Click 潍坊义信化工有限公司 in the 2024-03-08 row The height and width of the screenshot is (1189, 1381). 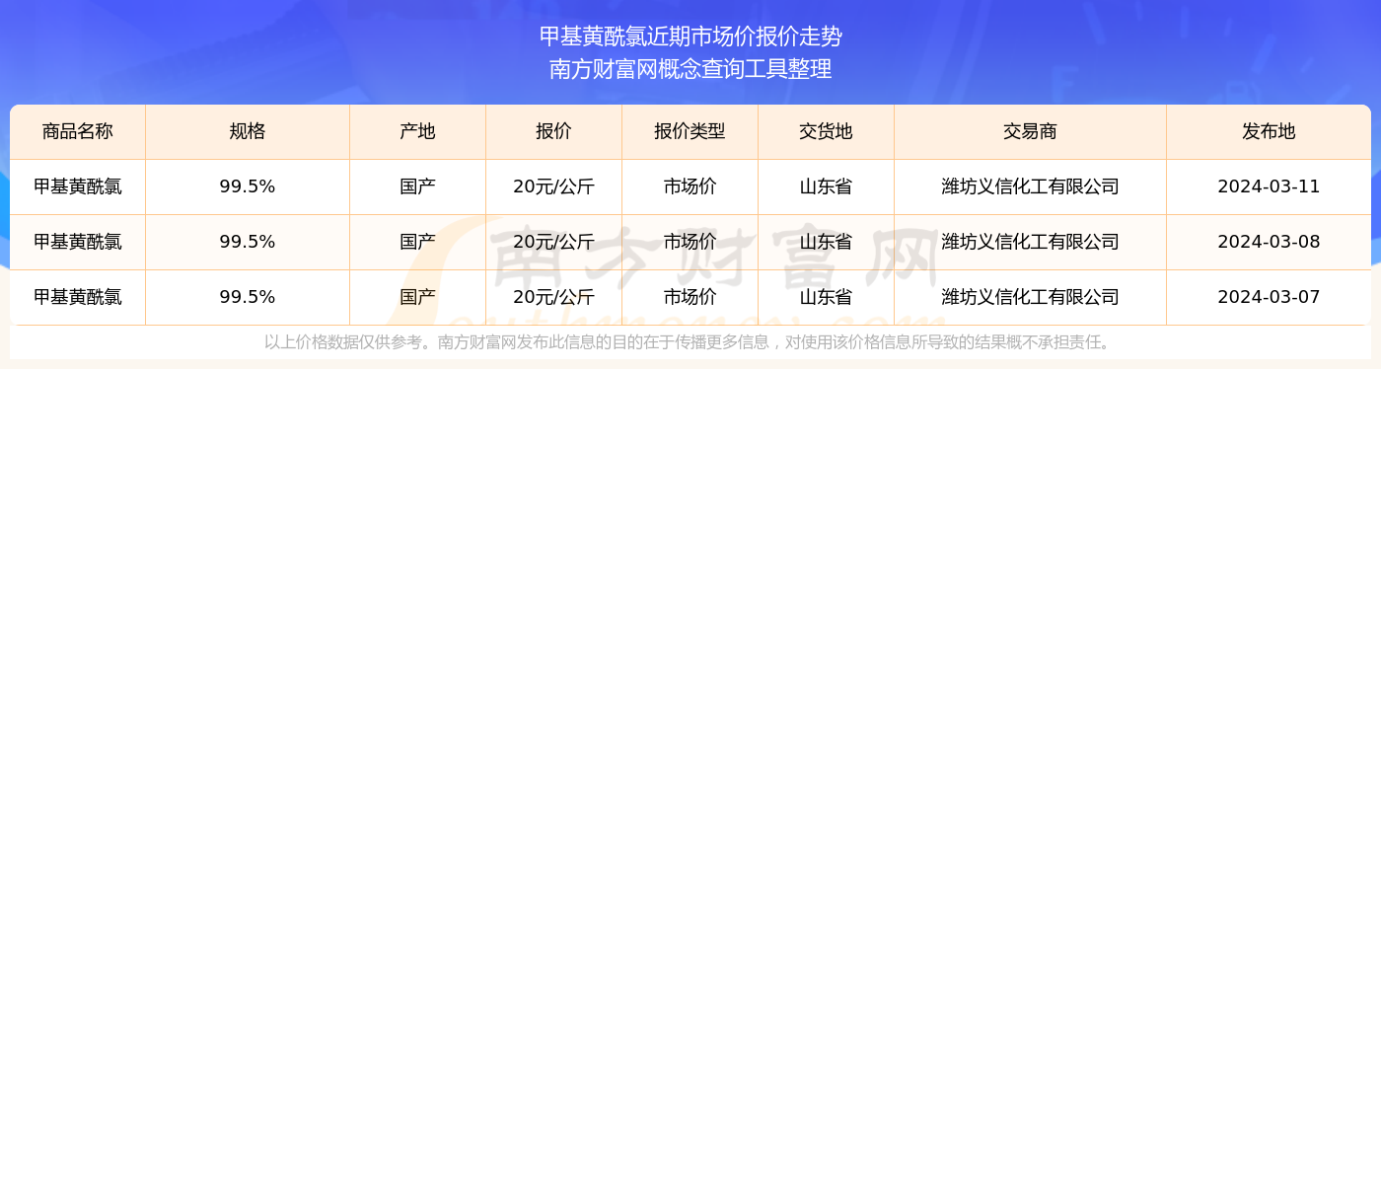coord(1031,242)
